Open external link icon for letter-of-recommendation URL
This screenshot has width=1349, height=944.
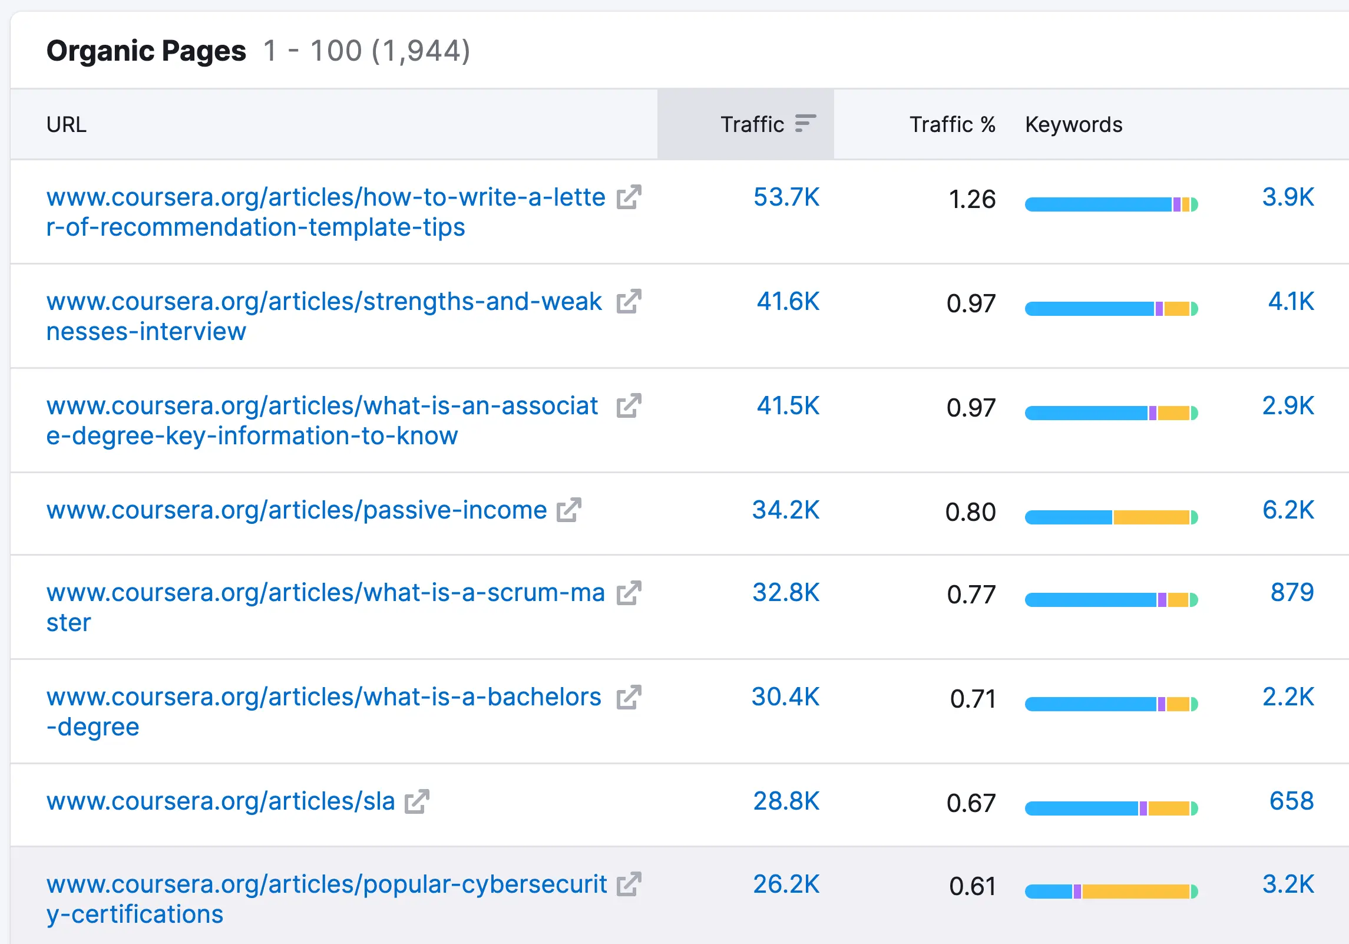tap(629, 197)
